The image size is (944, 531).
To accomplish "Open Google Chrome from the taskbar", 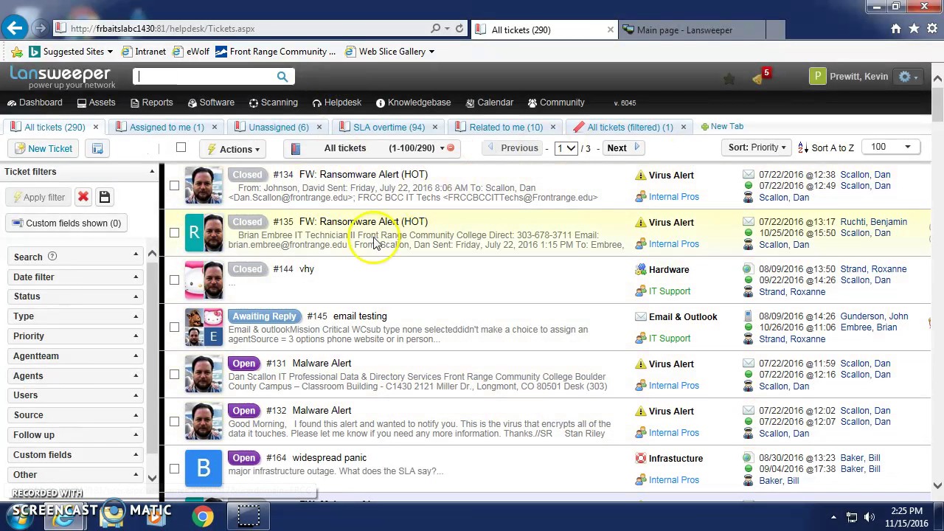I will 203,516.
